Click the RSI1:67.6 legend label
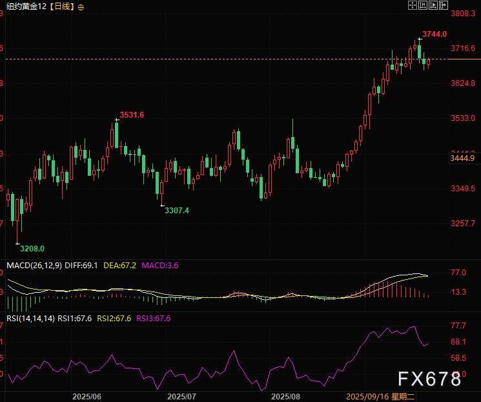Viewport: 481px width, 402px height. tap(76, 318)
